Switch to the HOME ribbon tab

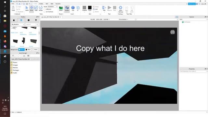pos(35,4)
